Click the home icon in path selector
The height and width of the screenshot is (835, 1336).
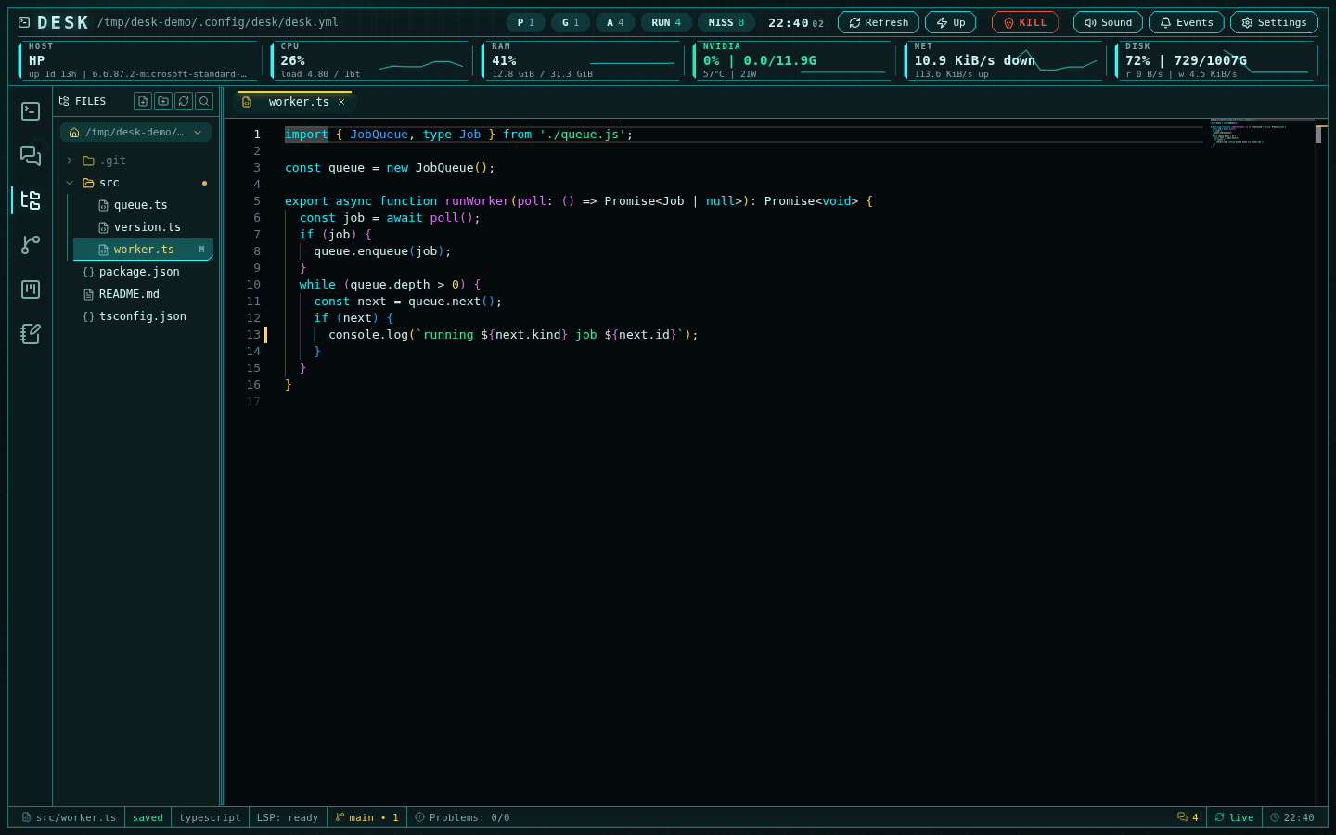[x=74, y=133]
